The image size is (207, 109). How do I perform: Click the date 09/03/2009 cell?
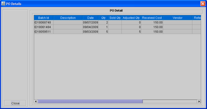pyautogui.click(x=91, y=32)
